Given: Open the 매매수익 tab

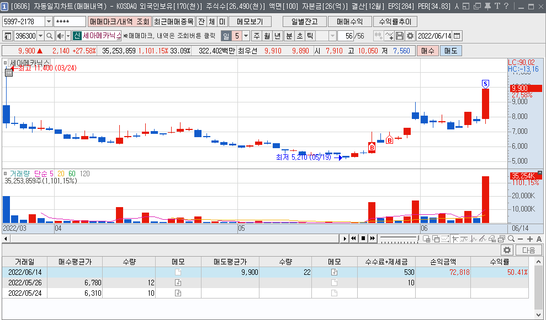Looking at the screenshot, I should click(x=349, y=21).
